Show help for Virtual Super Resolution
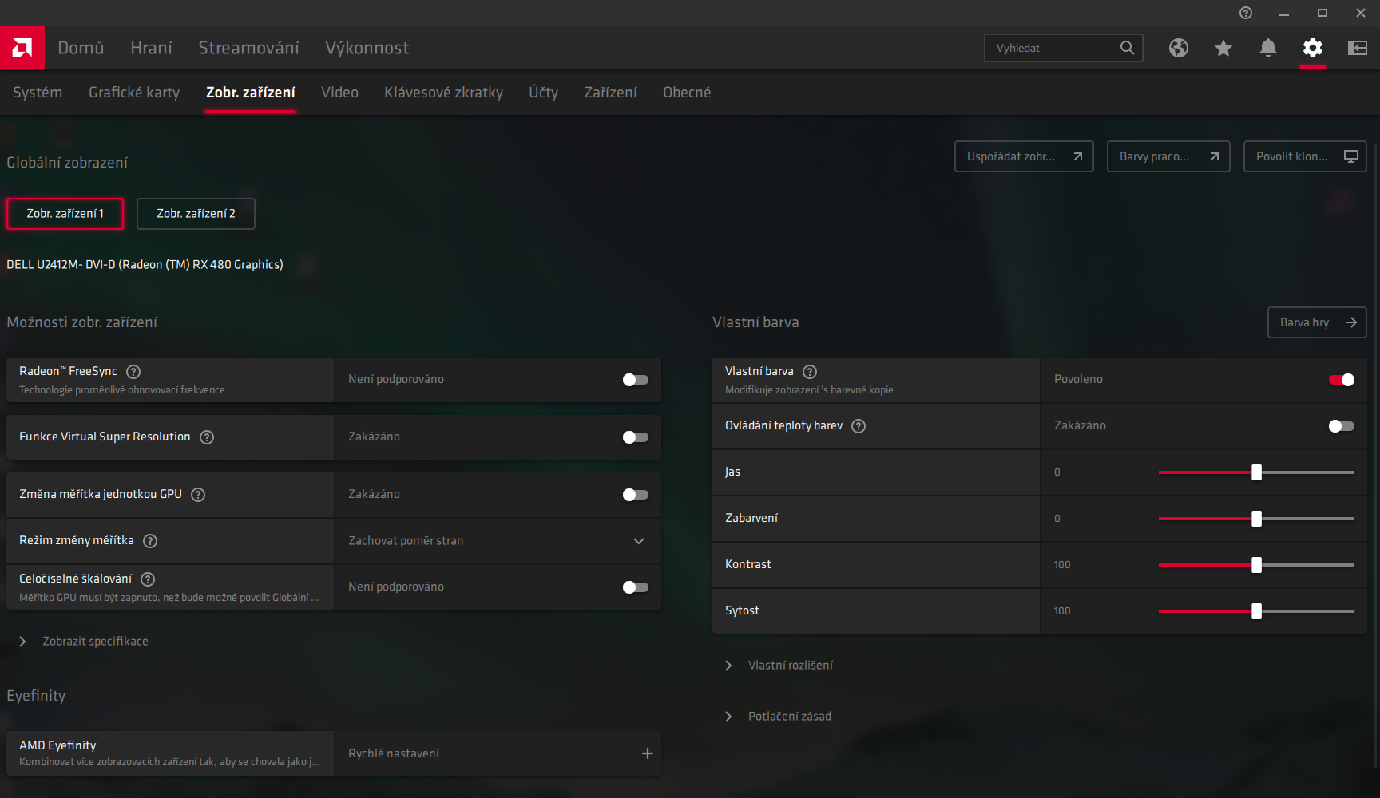Image resolution: width=1380 pixels, height=798 pixels. 207,437
